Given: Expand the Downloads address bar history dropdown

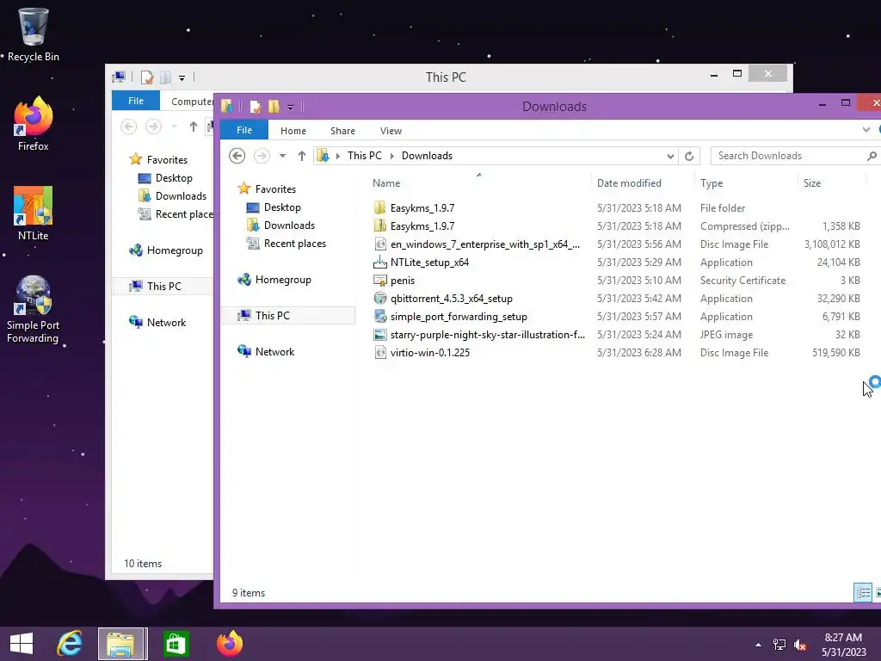Looking at the screenshot, I should (670, 157).
